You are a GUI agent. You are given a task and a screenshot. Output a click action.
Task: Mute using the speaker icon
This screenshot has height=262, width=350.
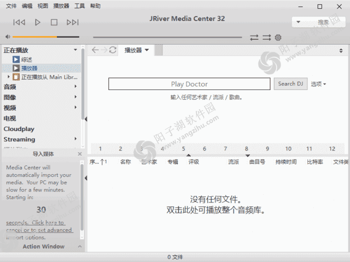pos(8,37)
